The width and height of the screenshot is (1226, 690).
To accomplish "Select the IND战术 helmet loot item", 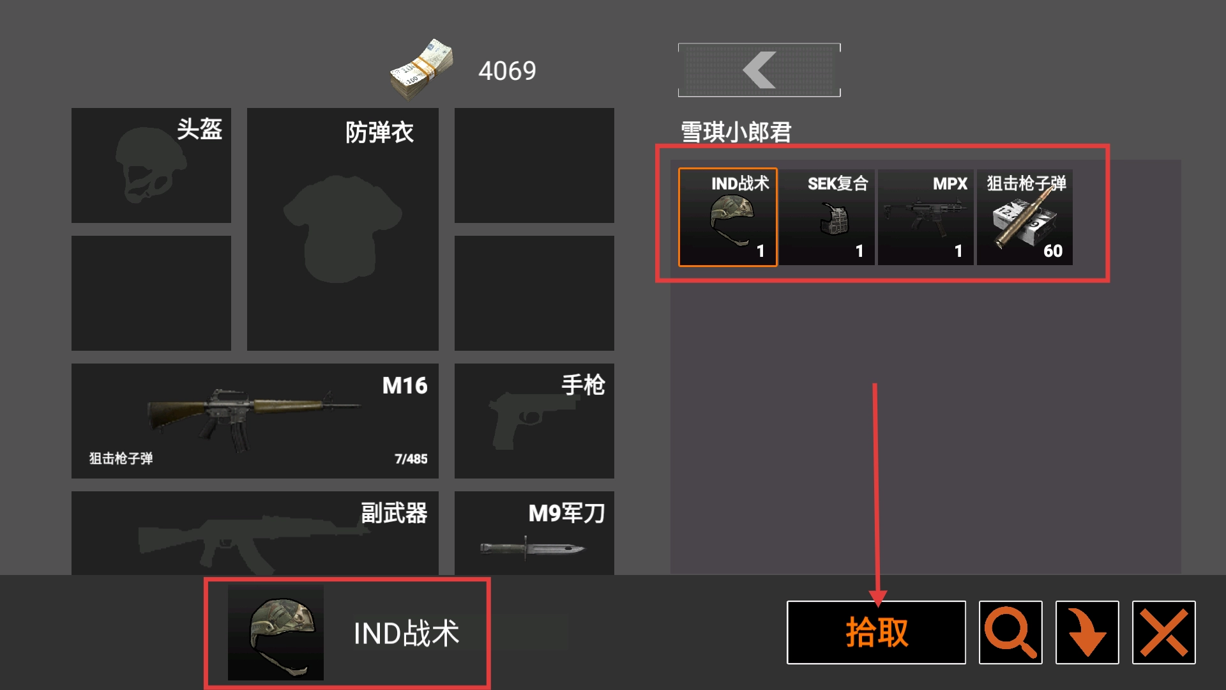I will pyautogui.click(x=727, y=217).
